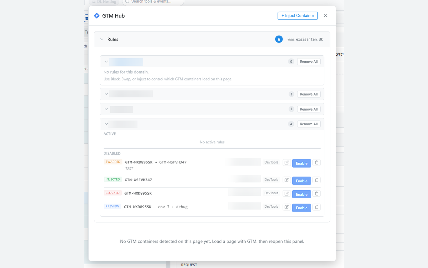The width and height of the screenshot is (428, 268).
Task: Remove all rules in second 1-rule group
Action: point(309,109)
